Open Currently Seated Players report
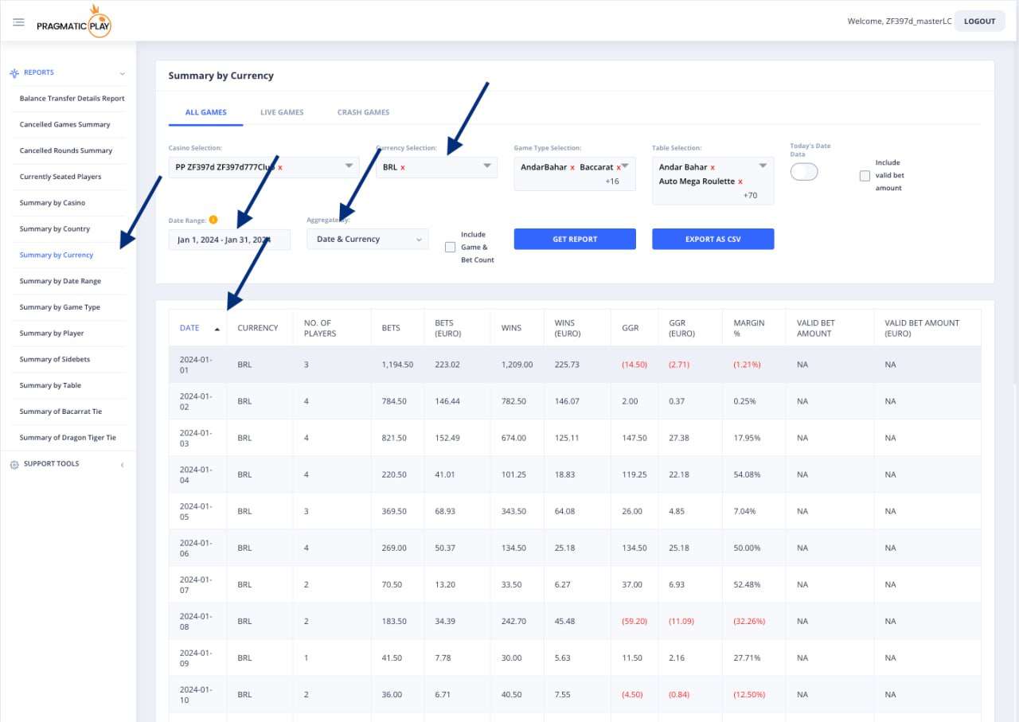 61,177
